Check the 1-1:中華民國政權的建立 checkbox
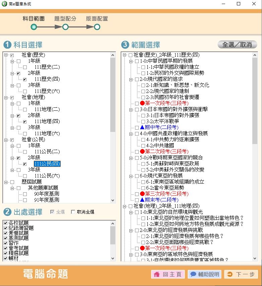Image resolution: width=262 pixels, height=286 pixels. pos(143,67)
